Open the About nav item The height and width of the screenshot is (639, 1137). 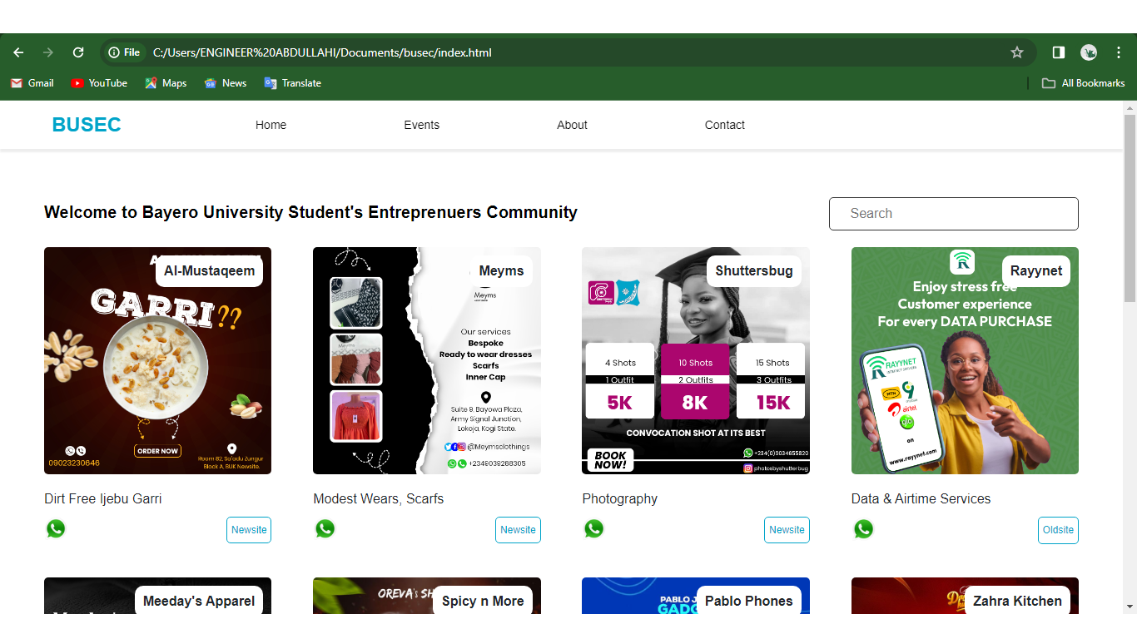pyautogui.click(x=572, y=125)
